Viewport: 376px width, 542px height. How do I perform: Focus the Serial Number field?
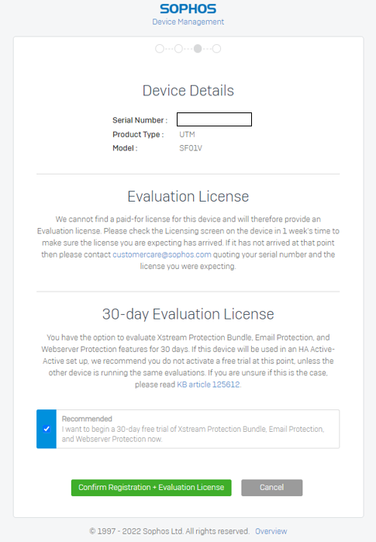click(x=214, y=119)
